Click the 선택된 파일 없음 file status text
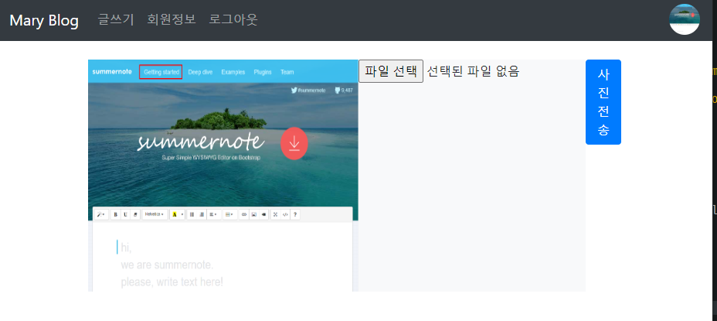Viewport: 717px width, 321px height. point(474,71)
